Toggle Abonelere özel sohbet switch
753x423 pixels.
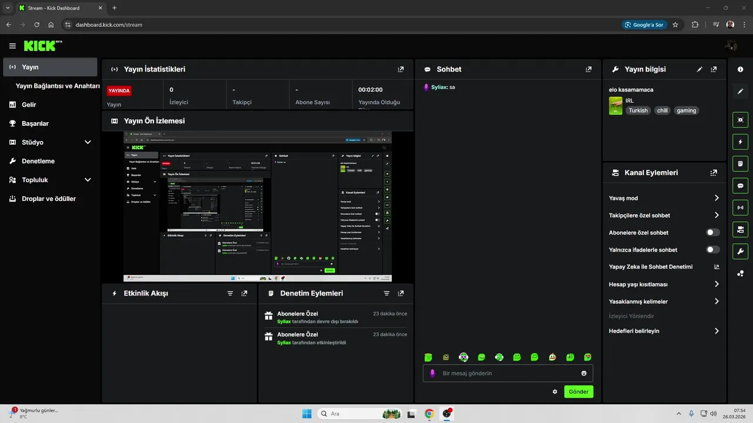point(713,233)
